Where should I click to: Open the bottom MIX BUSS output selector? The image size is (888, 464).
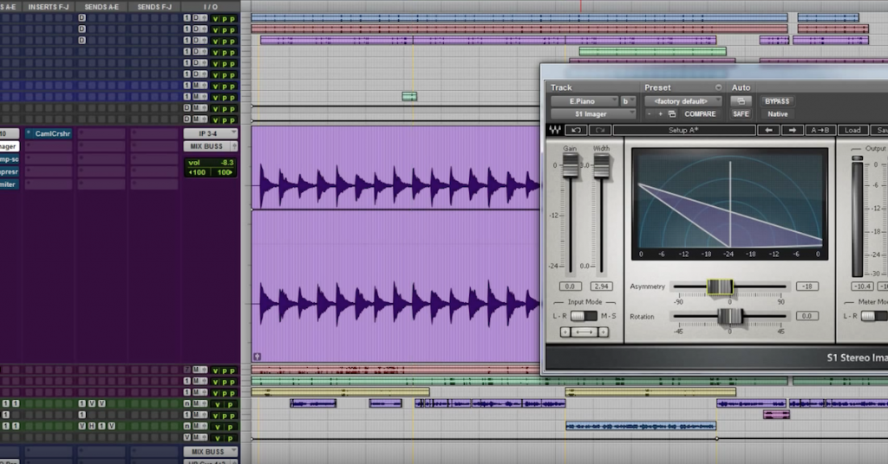pyautogui.click(x=210, y=452)
